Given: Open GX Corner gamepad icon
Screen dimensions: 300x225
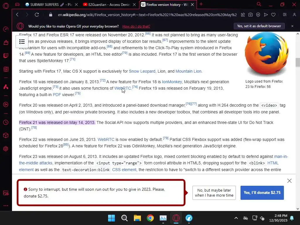Looking at the screenshot, I should pos(17,4).
